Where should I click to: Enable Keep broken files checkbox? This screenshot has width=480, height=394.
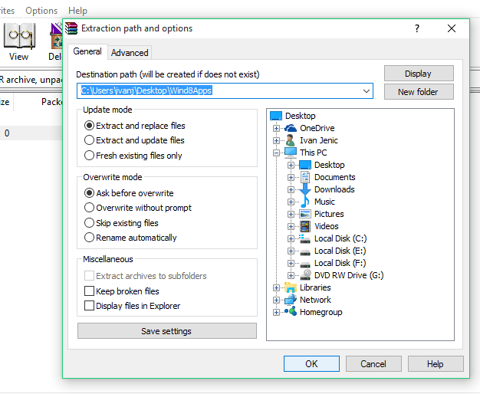coord(89,291)
